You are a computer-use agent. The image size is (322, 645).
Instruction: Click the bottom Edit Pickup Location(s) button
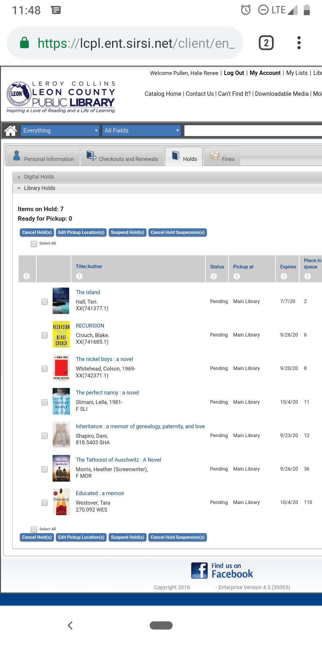point(81,537)
